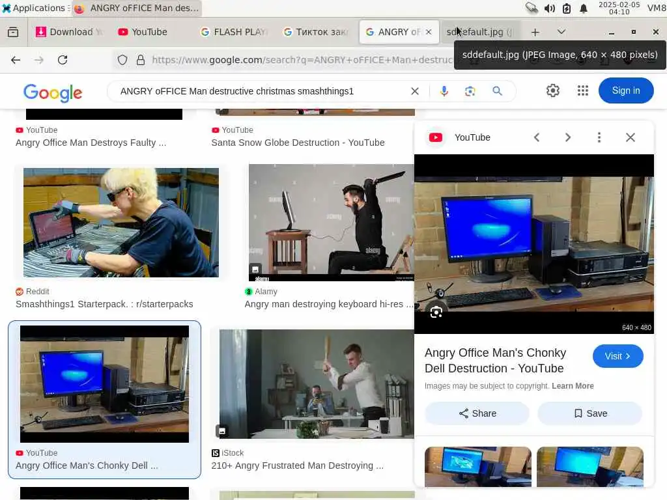
Task: Select Firefox window in taskbar
Action: 137,8
